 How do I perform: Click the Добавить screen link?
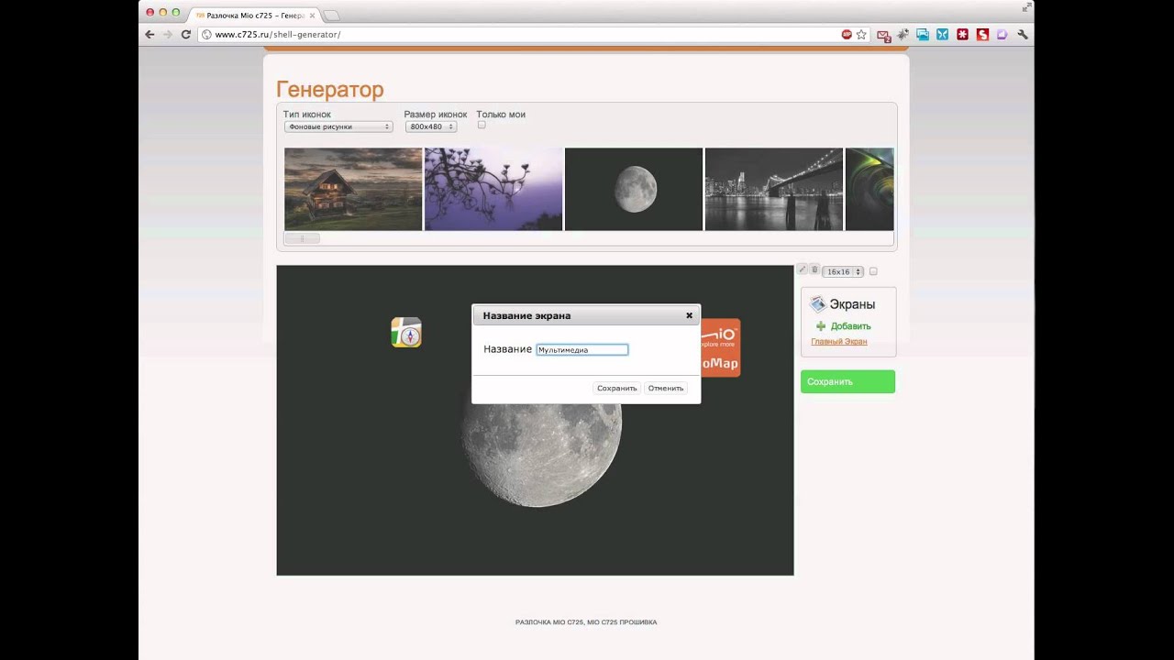coord(850,326)
